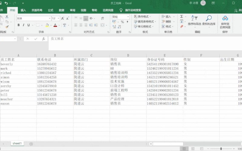Click the Increase Decimal icon
242x151 pixels.
[114, 27]
